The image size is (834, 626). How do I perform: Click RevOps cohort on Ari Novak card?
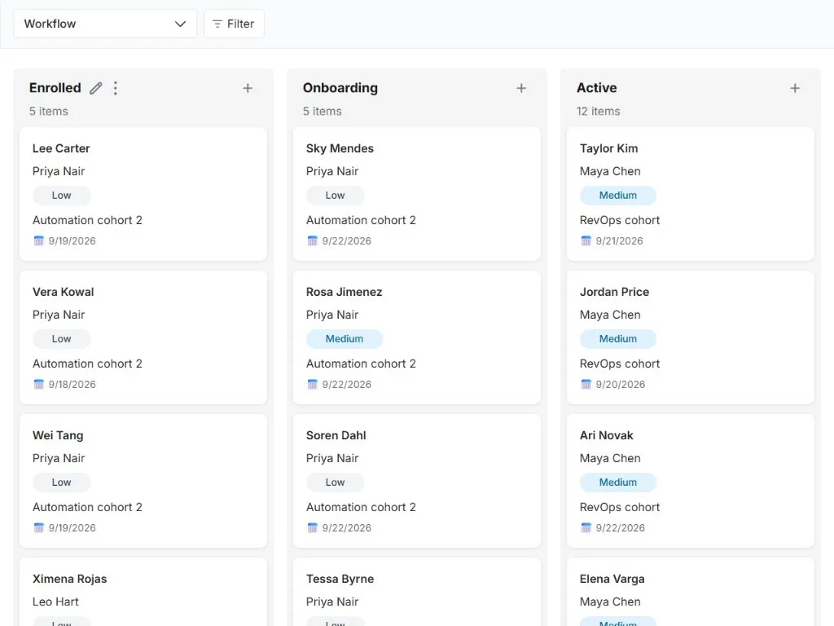[x=620, y=507]
